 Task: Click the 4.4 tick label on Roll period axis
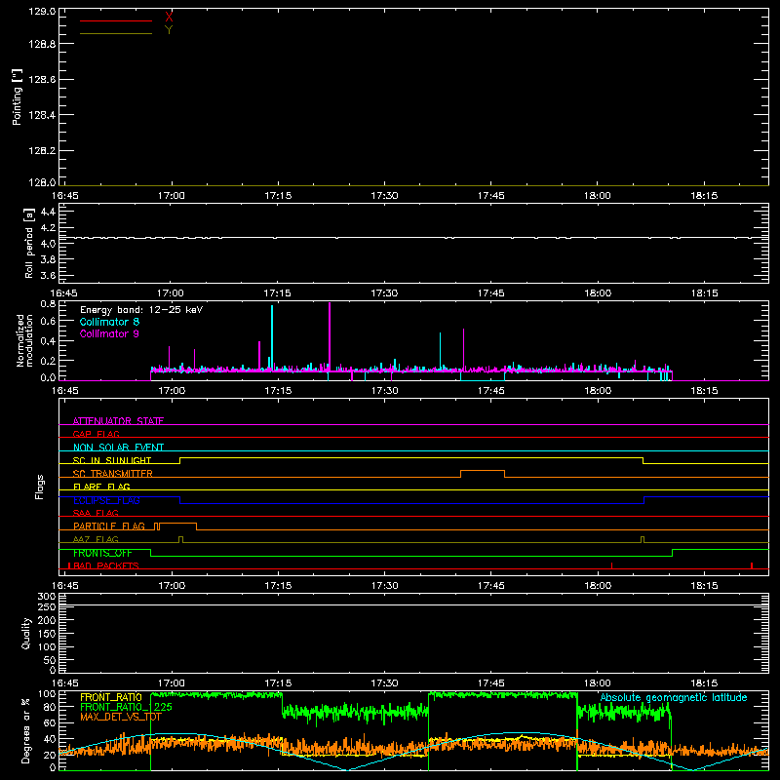tap(48, 212)
